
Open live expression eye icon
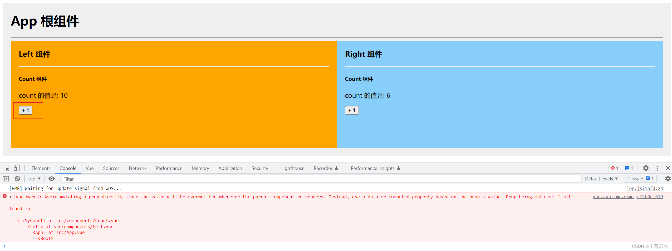(x=52, y=179)
